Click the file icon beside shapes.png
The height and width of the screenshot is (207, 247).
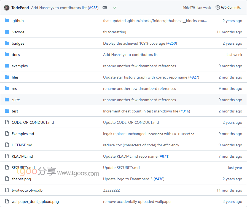click(7, 179)
